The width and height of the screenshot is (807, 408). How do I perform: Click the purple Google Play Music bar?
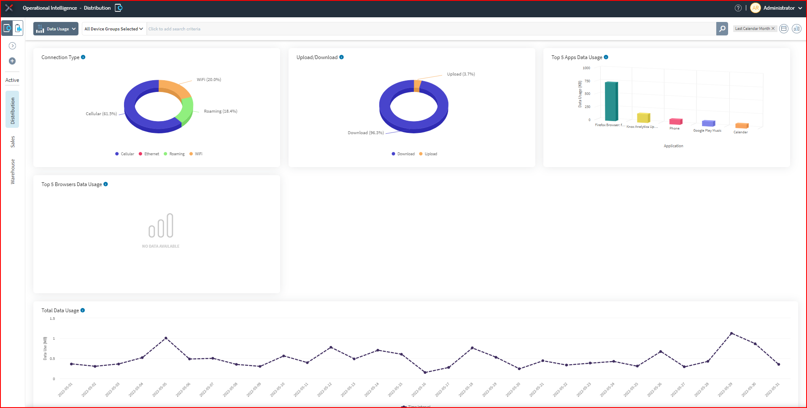coord(708,123)
